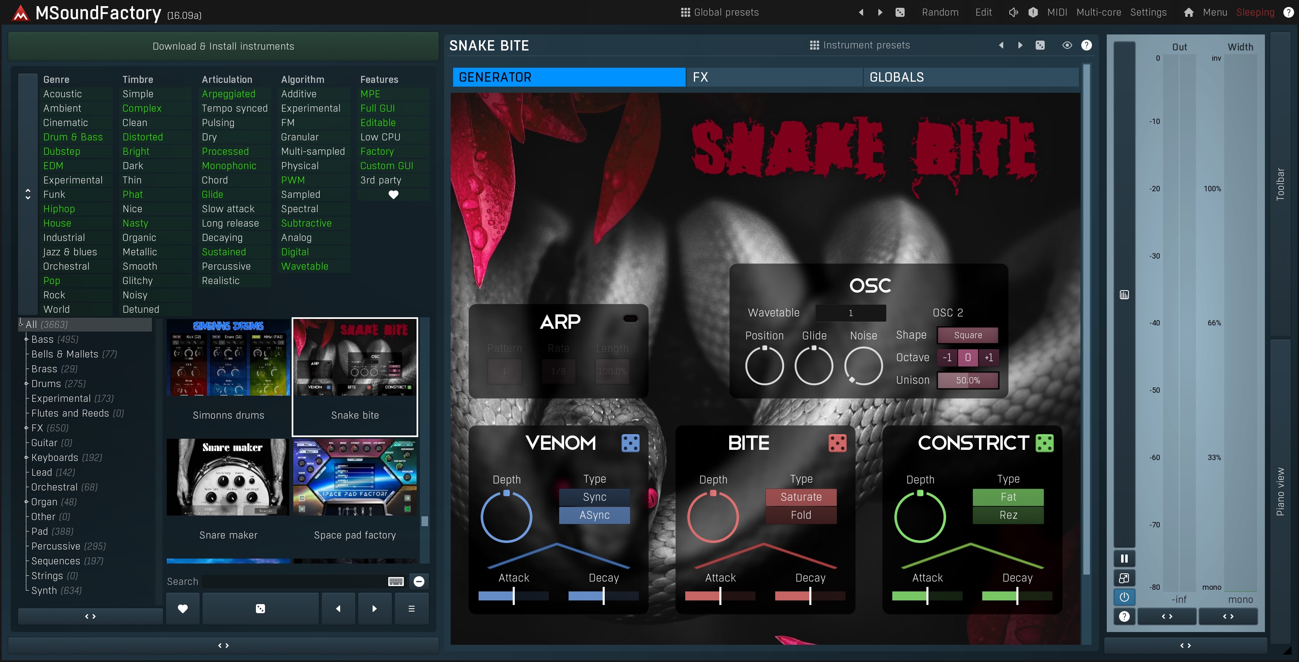Click the Random button in top bar
Image resolution: width=1299 pixels, height=662 pixels.
coord(940,12)
